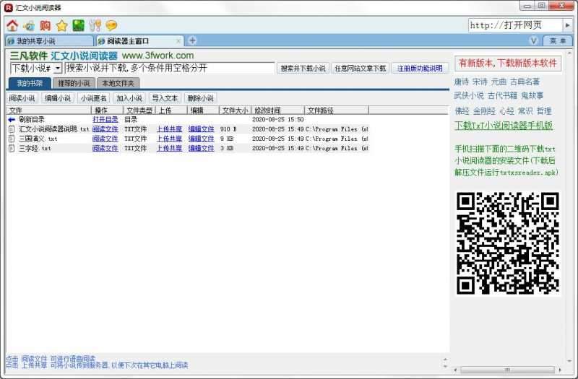Click go arrow beside the URL box
This screenshot has height=379, width=578.
coord(568,25)
